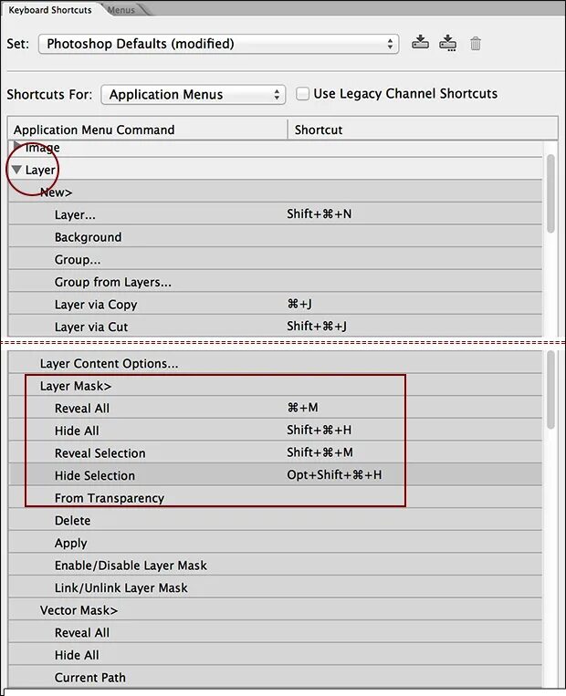The image size is (566, 696).
Task: Switch to the Menus tab
Action: pos(121,10)
